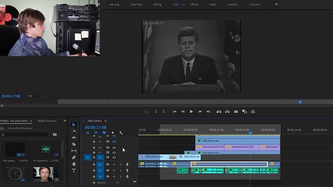Enable voice-over record on A2
Viewport: 333px width, 187px height.
pos(127,170)
